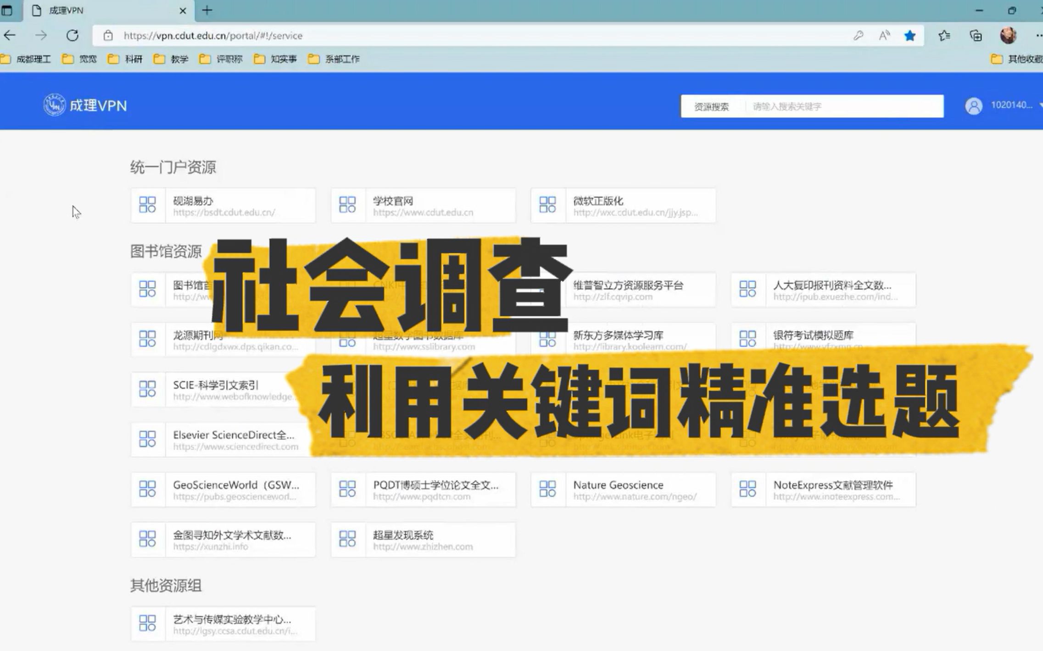Open the Favorites list icon

point(944,35)
